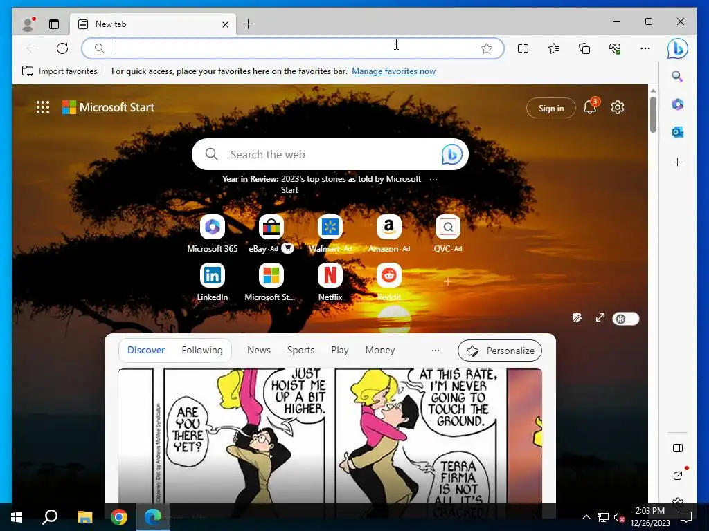Screen dimensions: 709x531
Task: Click Manage favorites now link
Action: [393, 71]
